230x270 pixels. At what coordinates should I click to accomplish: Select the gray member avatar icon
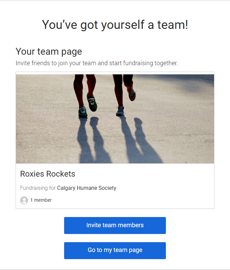point(24,200)
